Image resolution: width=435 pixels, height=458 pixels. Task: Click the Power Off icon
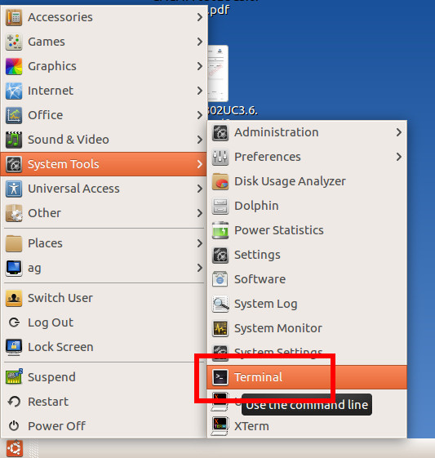14,426
